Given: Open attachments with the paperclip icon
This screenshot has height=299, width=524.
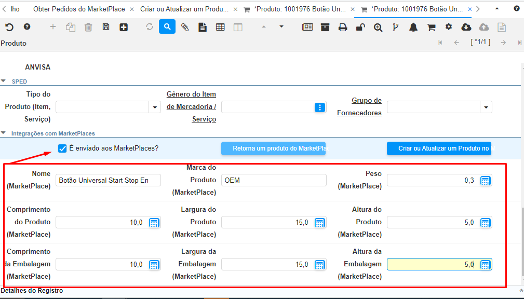Looking at the screenshot, I should [x=185, y=27].
